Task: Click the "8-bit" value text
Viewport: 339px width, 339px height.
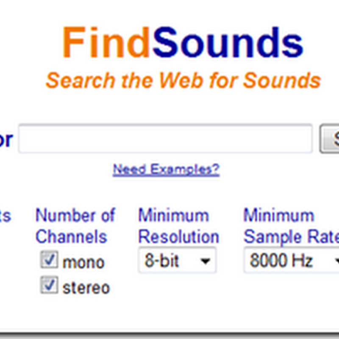Action: pos(162,260)
